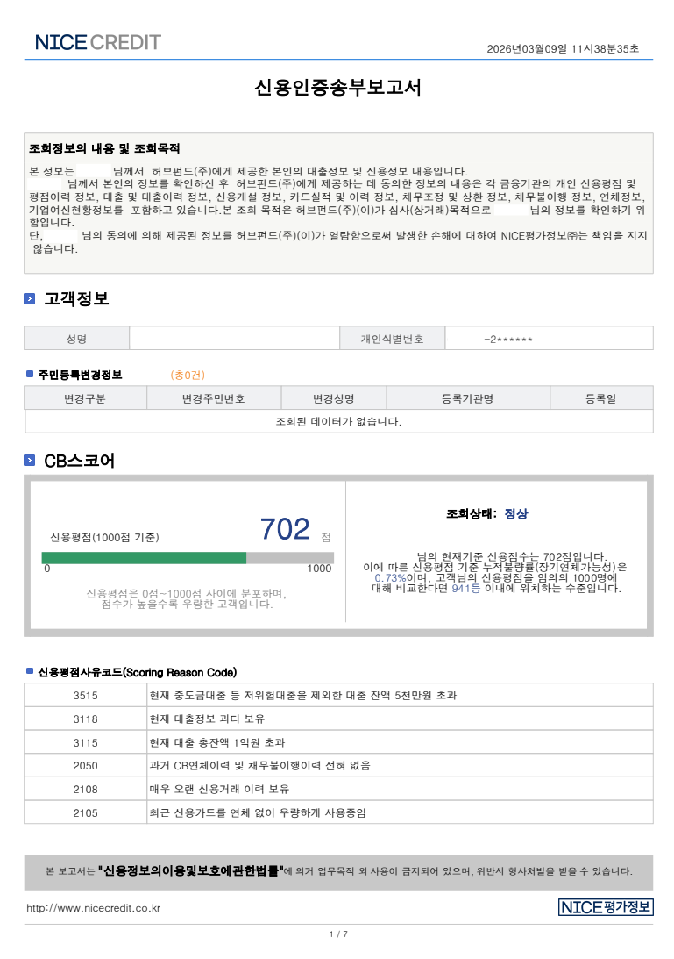Viewport: 674px width, 959px height.
Task: Click the 1 / 7 page indicator
Action: 338,934
